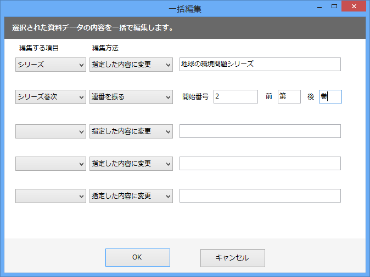Confirm with the OK button

(x=138, y=257)
